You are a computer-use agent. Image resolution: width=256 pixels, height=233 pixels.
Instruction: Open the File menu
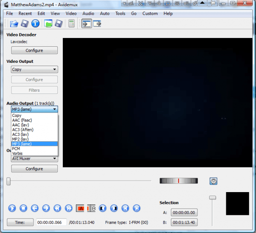click(9, 13)
